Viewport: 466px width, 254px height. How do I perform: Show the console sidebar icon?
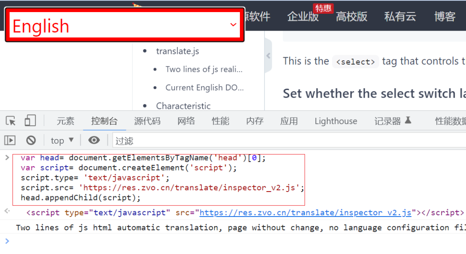coord(10,140)
